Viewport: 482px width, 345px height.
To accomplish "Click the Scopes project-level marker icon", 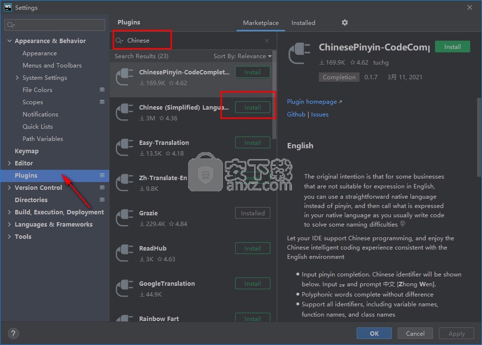I will pos(102,102).
